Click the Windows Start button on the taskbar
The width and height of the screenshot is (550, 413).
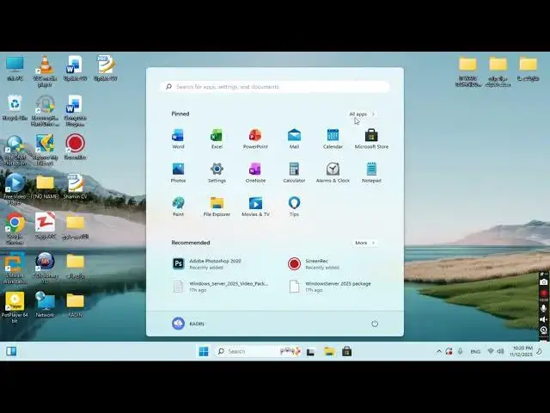[x=204, y=351]
